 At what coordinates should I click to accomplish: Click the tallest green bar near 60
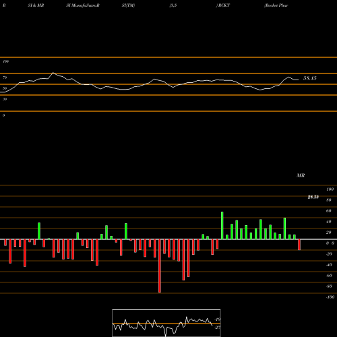tap(222, 226)
